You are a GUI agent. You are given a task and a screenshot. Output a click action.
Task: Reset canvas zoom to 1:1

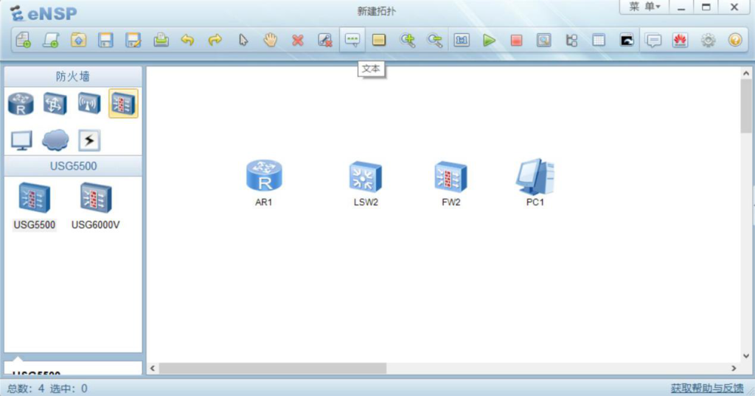462,40
